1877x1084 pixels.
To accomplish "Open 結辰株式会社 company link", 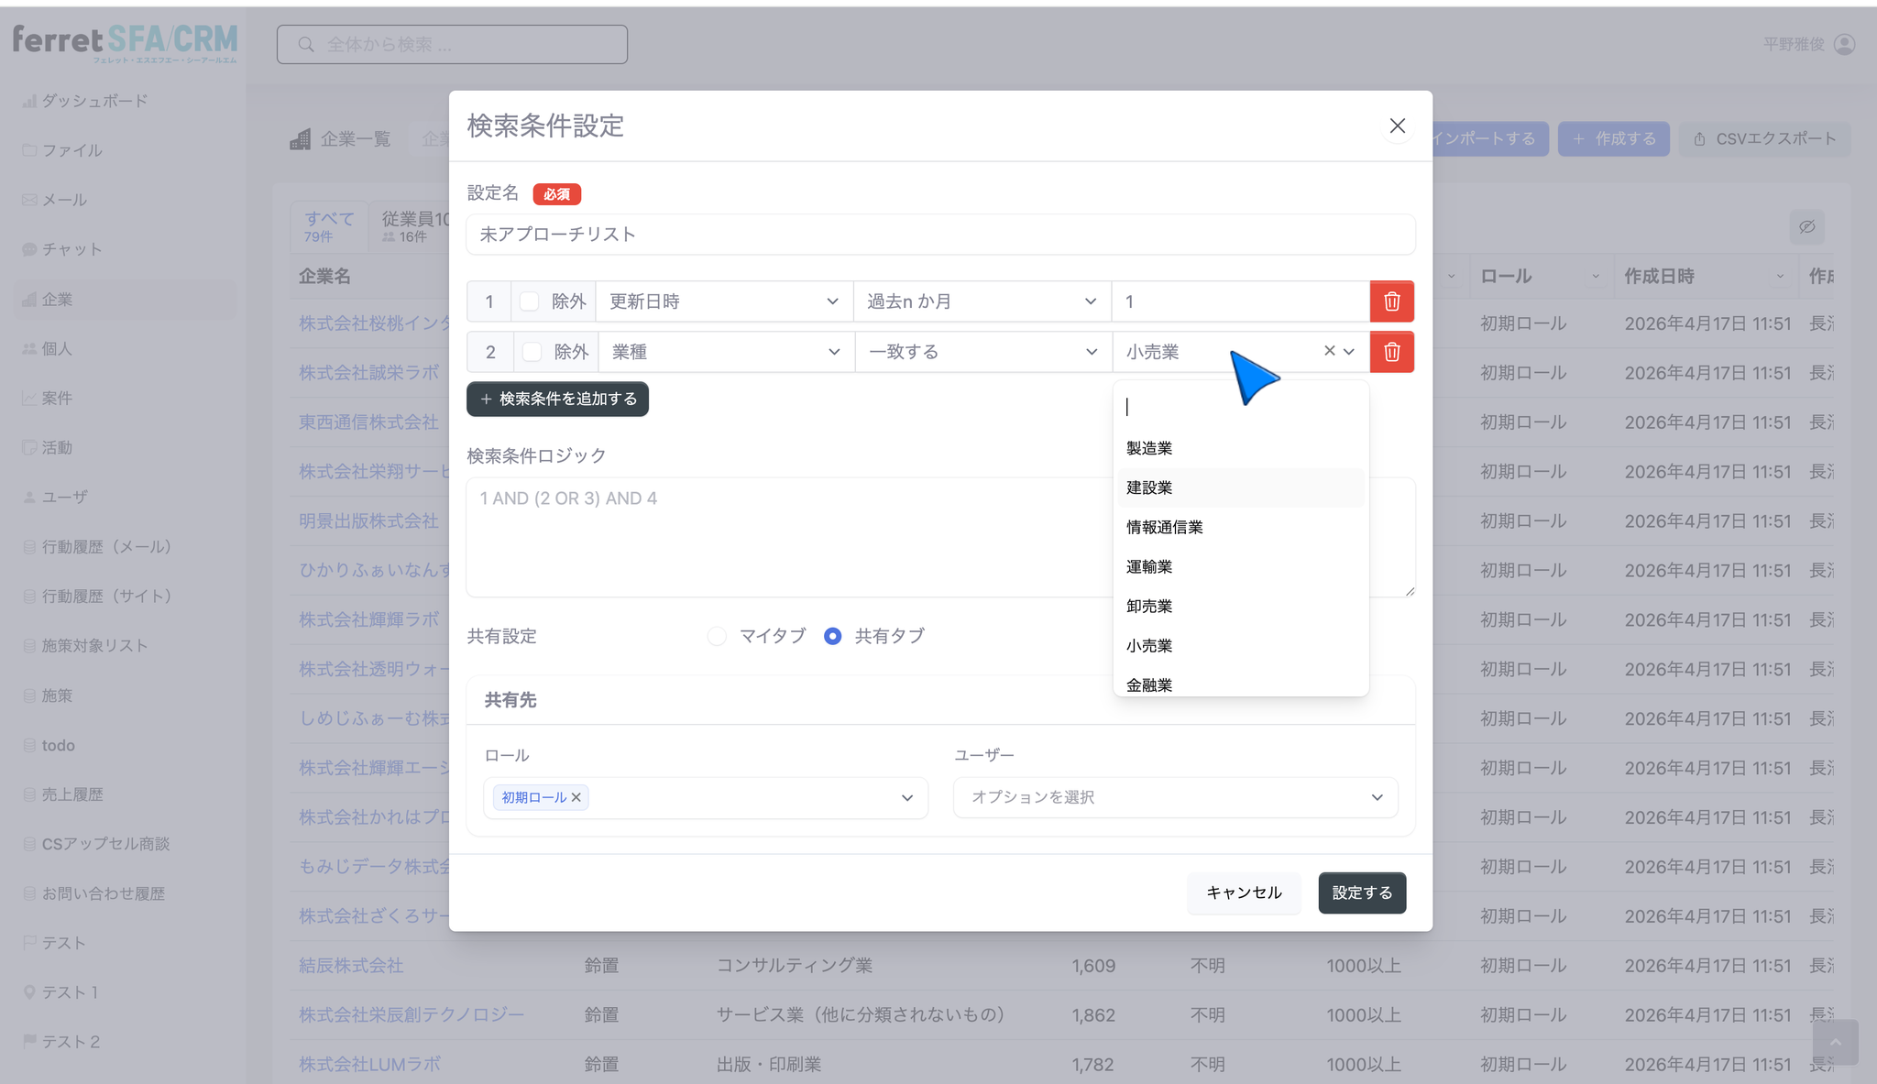I will tap(351, 965).
